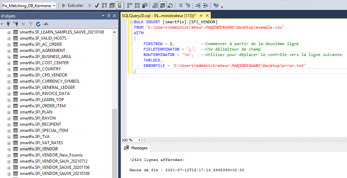The height and width of the screenshot is (178, 347).
Task: Click the filter funnel icon in Object Explorer
Action: [30, 24]
